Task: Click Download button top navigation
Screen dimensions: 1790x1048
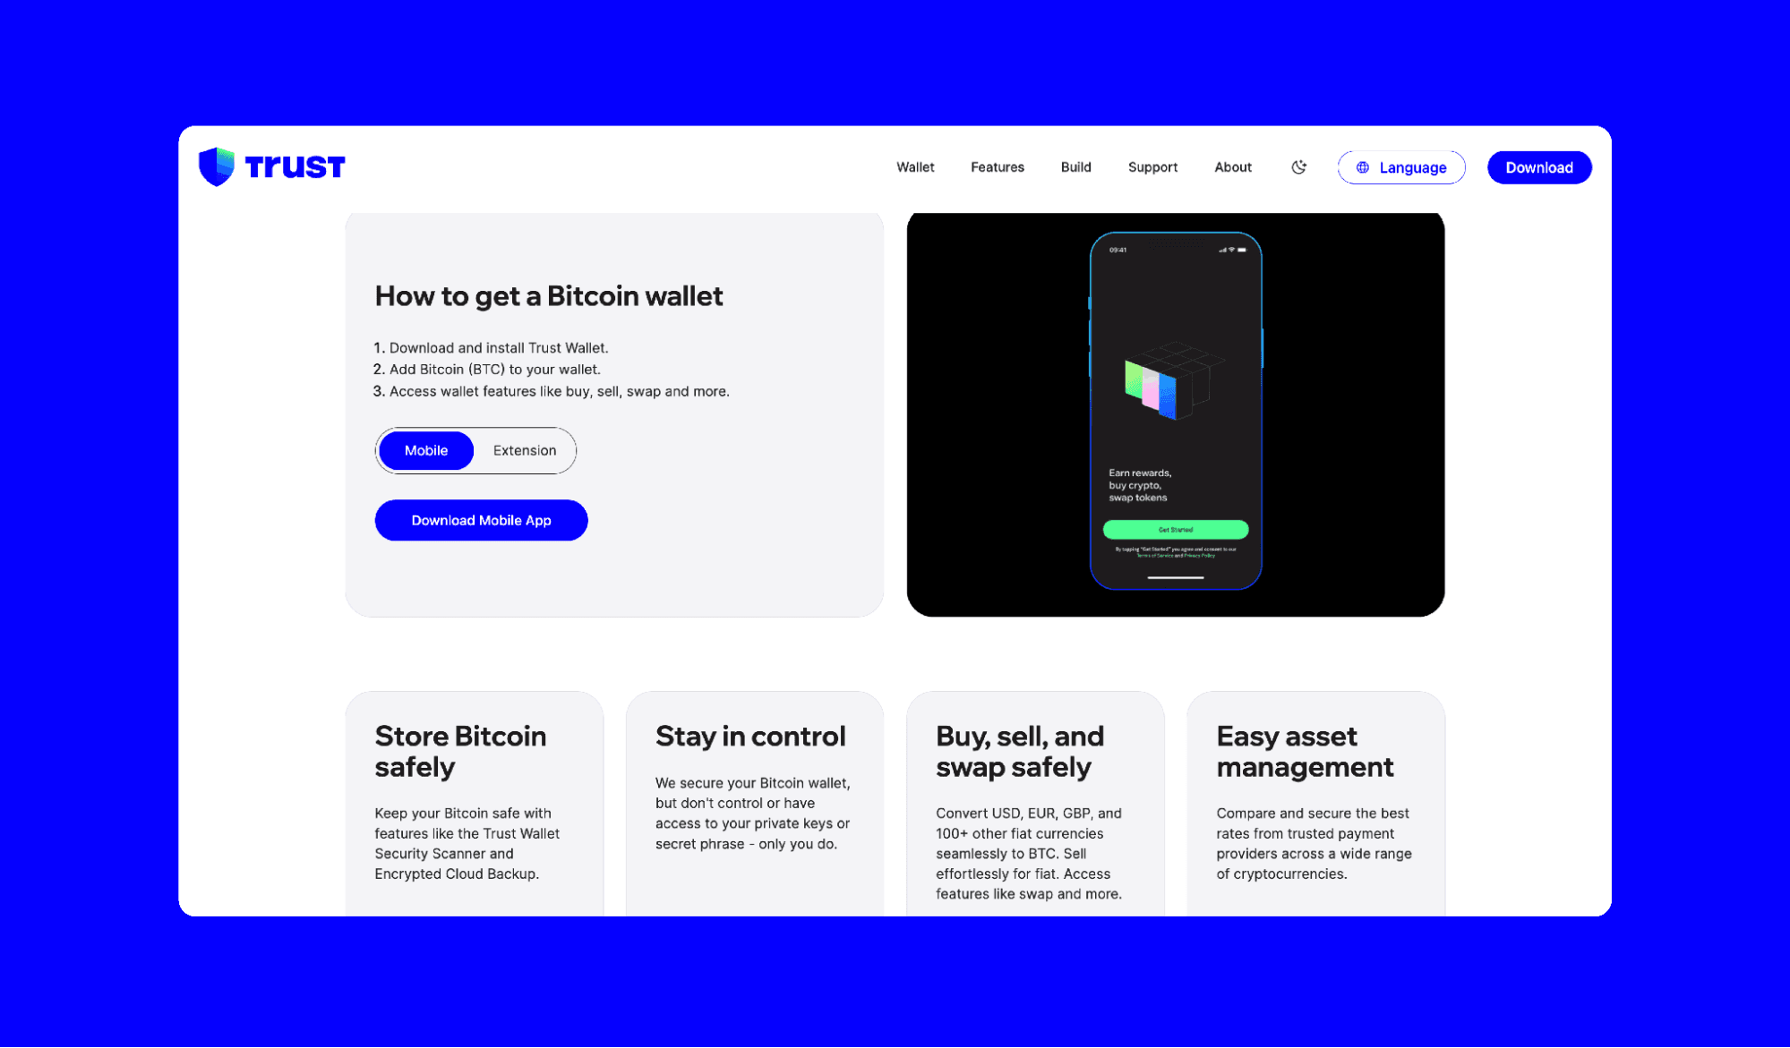Action: [1537, 167]
